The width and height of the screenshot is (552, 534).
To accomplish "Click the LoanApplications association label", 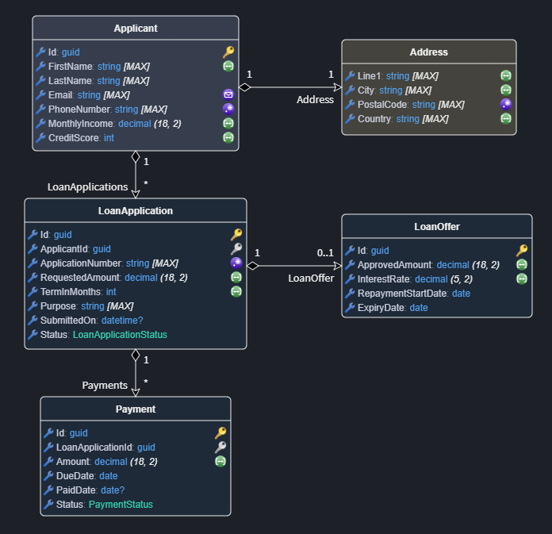I will [88, 186].
